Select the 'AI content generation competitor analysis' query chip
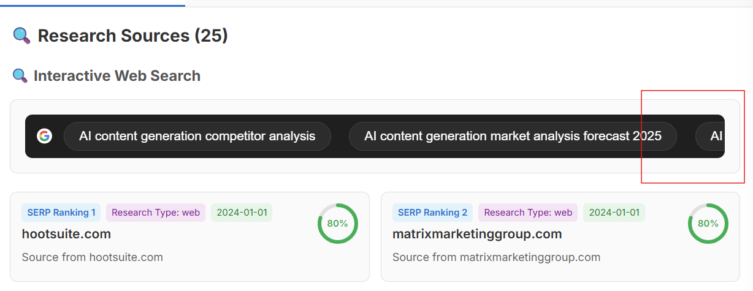The width and height of the screenshot is (753, 291). pyautogui.click(x=197, y=136)
